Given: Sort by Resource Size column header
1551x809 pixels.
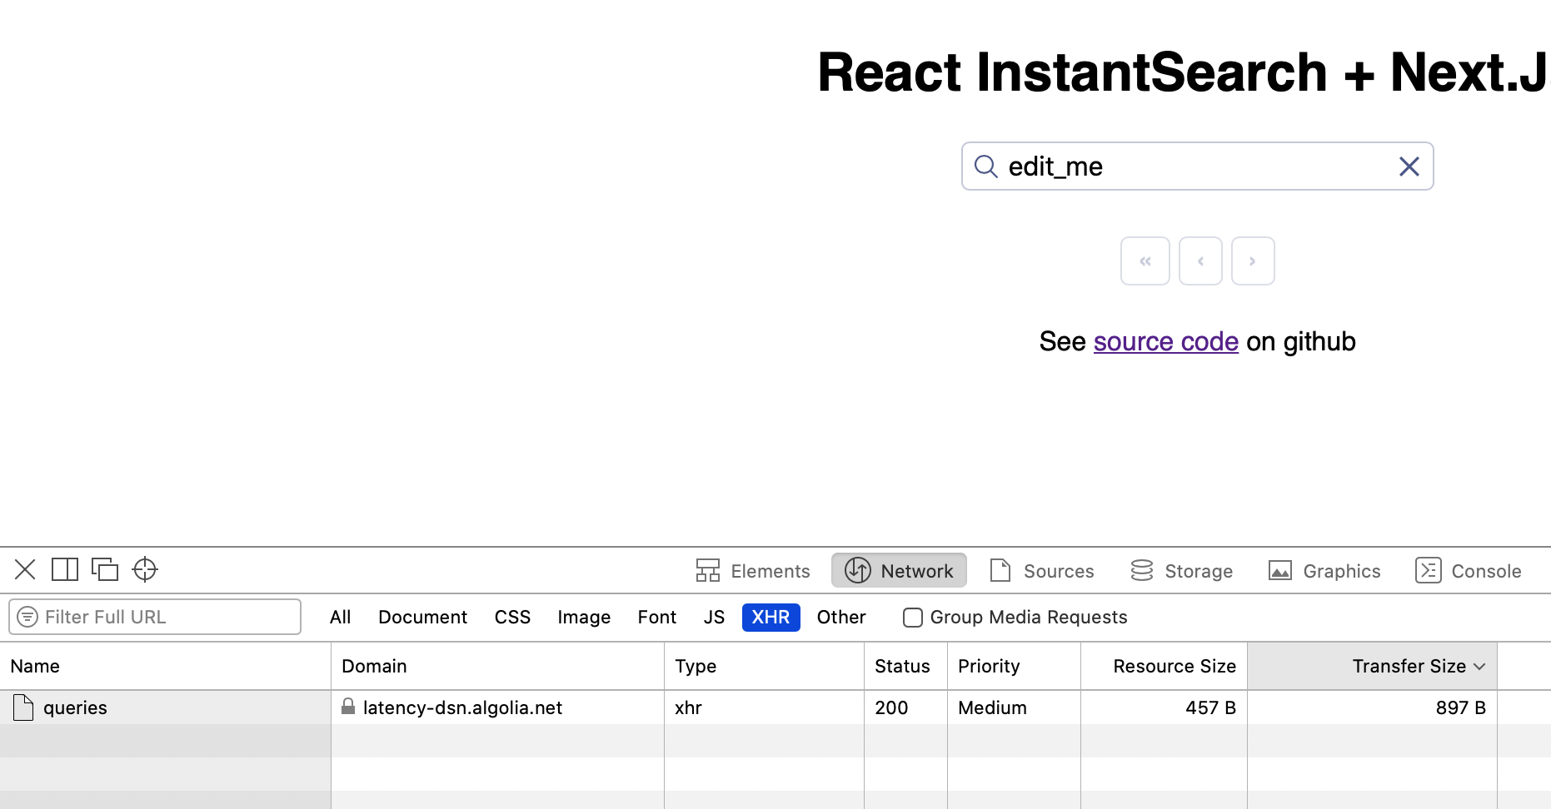Looking at the screenshot, I should click(1164, 666).
